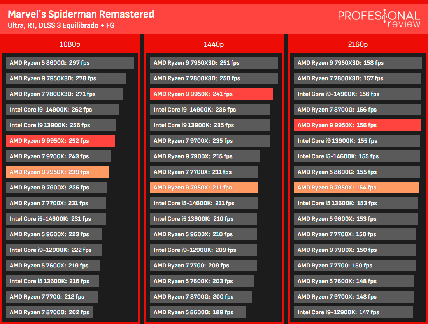Click the red Ryzen 9 9950X 241 fps bar
The image size is (428, 324).
[x=212, y=94]
